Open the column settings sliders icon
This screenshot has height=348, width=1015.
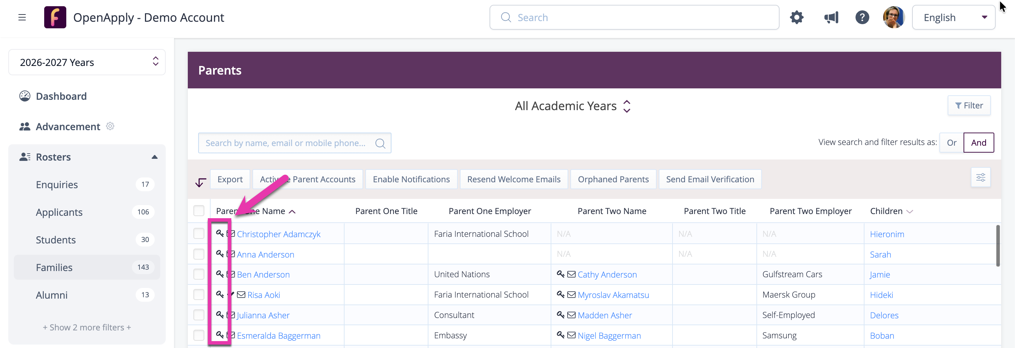[980, 177]
